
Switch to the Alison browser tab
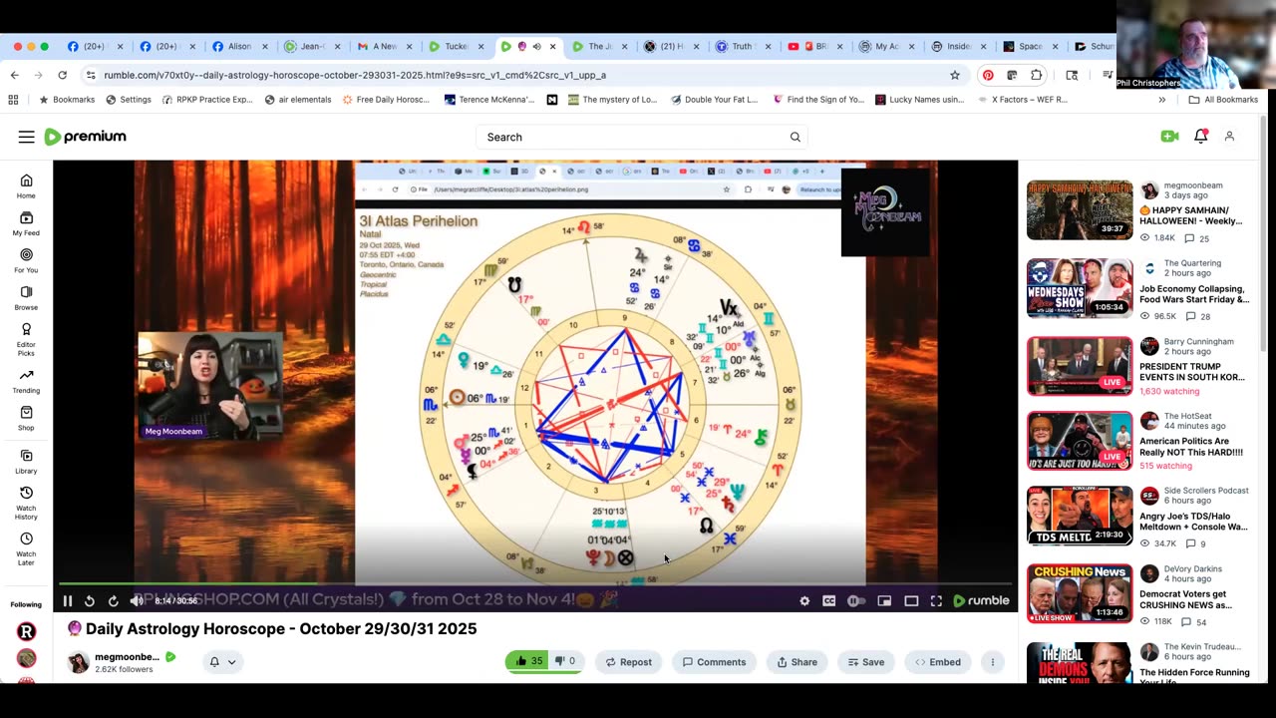pyautogui.click(x=239, y=46)
